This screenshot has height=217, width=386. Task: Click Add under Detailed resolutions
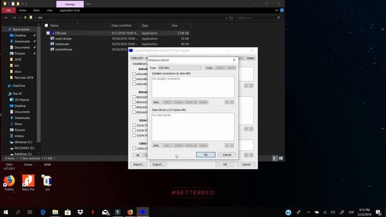coord(157,102)
